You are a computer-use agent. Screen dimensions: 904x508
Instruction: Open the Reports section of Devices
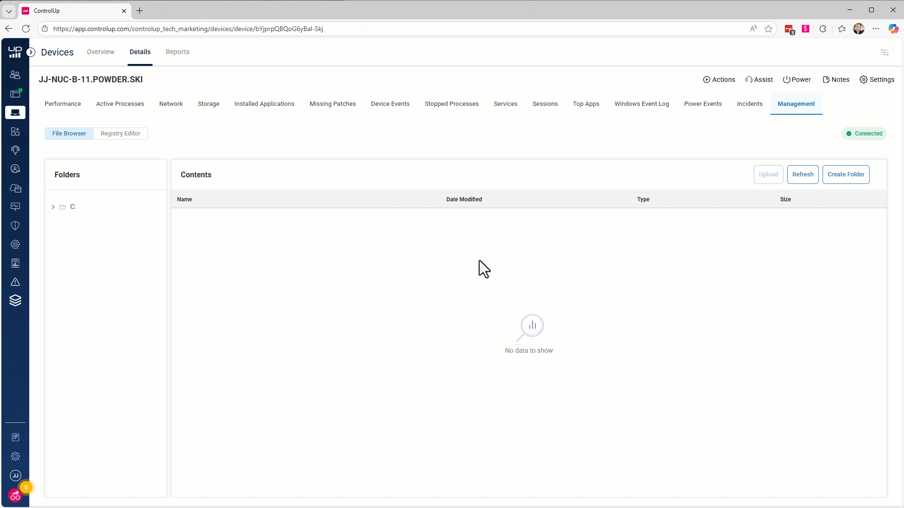tap(178, 52)
